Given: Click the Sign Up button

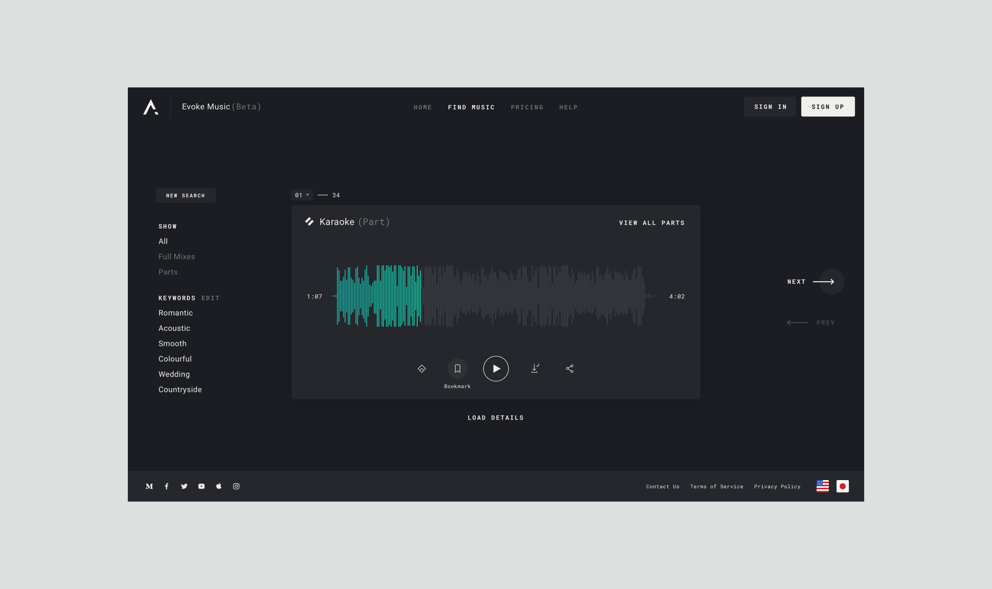Looking at the screenshot, I should (x=828, y=107).
